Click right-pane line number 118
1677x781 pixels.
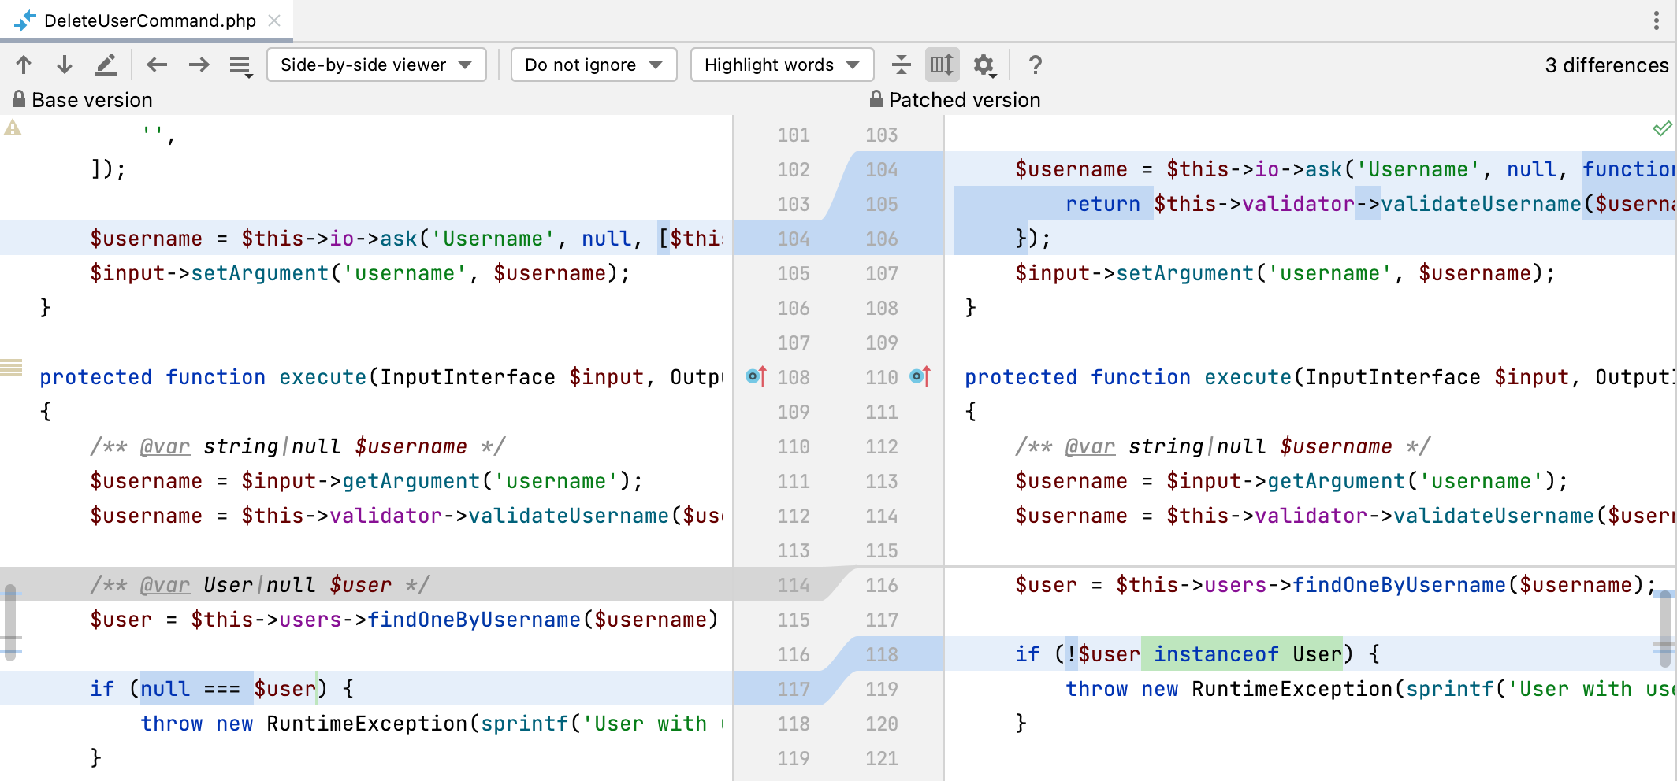click(882, 654)
